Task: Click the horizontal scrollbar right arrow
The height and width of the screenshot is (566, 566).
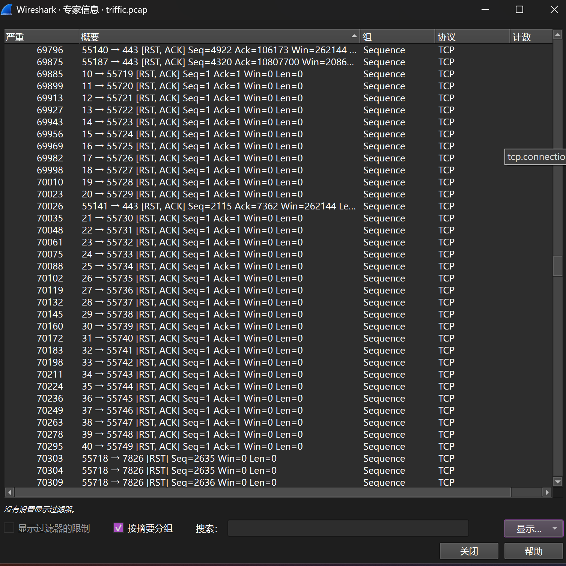Action: pos(547,492)
